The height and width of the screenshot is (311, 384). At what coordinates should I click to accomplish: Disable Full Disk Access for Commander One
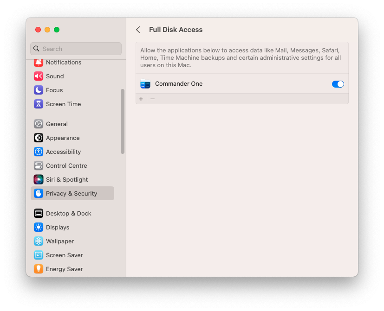[x=338, y=84]
